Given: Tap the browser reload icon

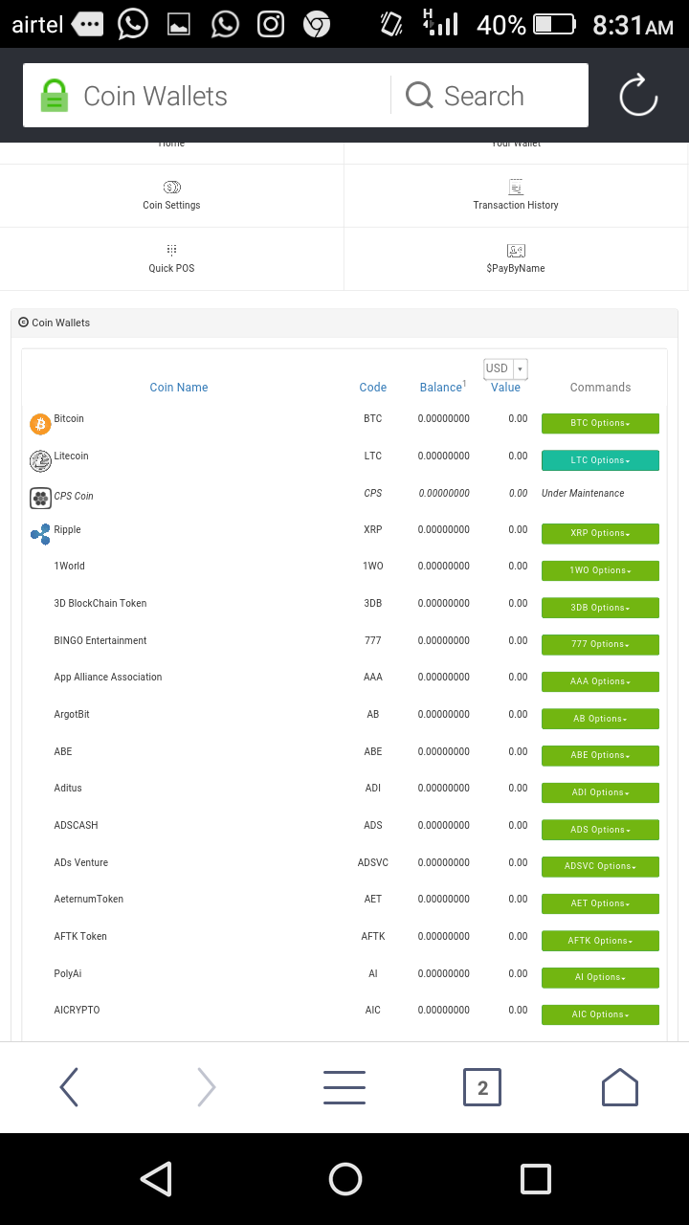Looking at the screenshot, I should click(x=638, y=96).
